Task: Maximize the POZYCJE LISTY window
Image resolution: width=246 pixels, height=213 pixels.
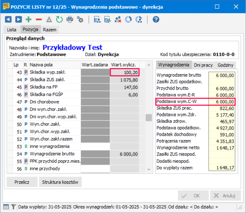Action: [x=217, y=7]
